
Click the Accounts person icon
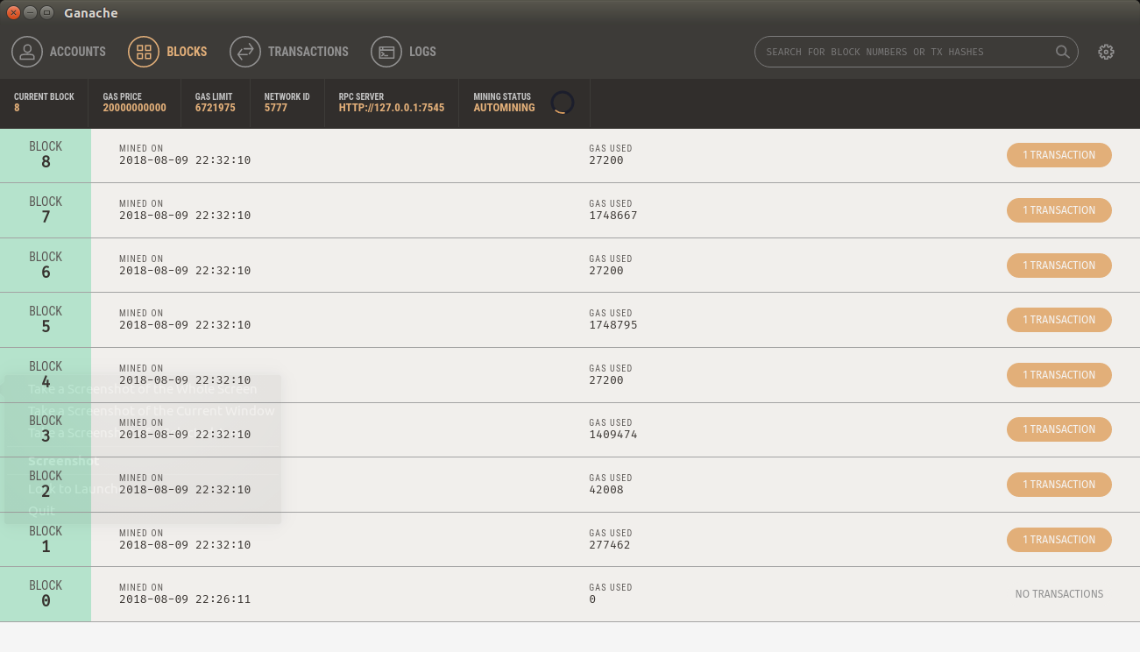coord(27,52)
